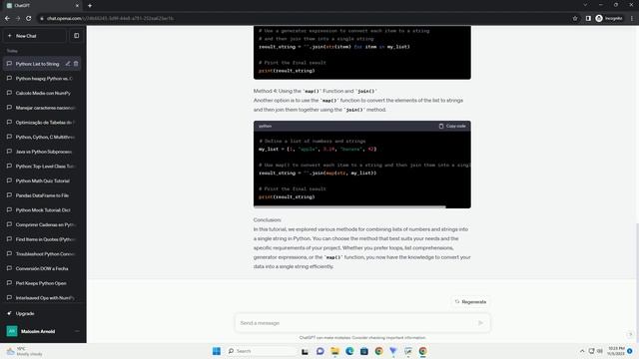
Task: Rename the Python List to String chat
Action: [x=68, y=64]
